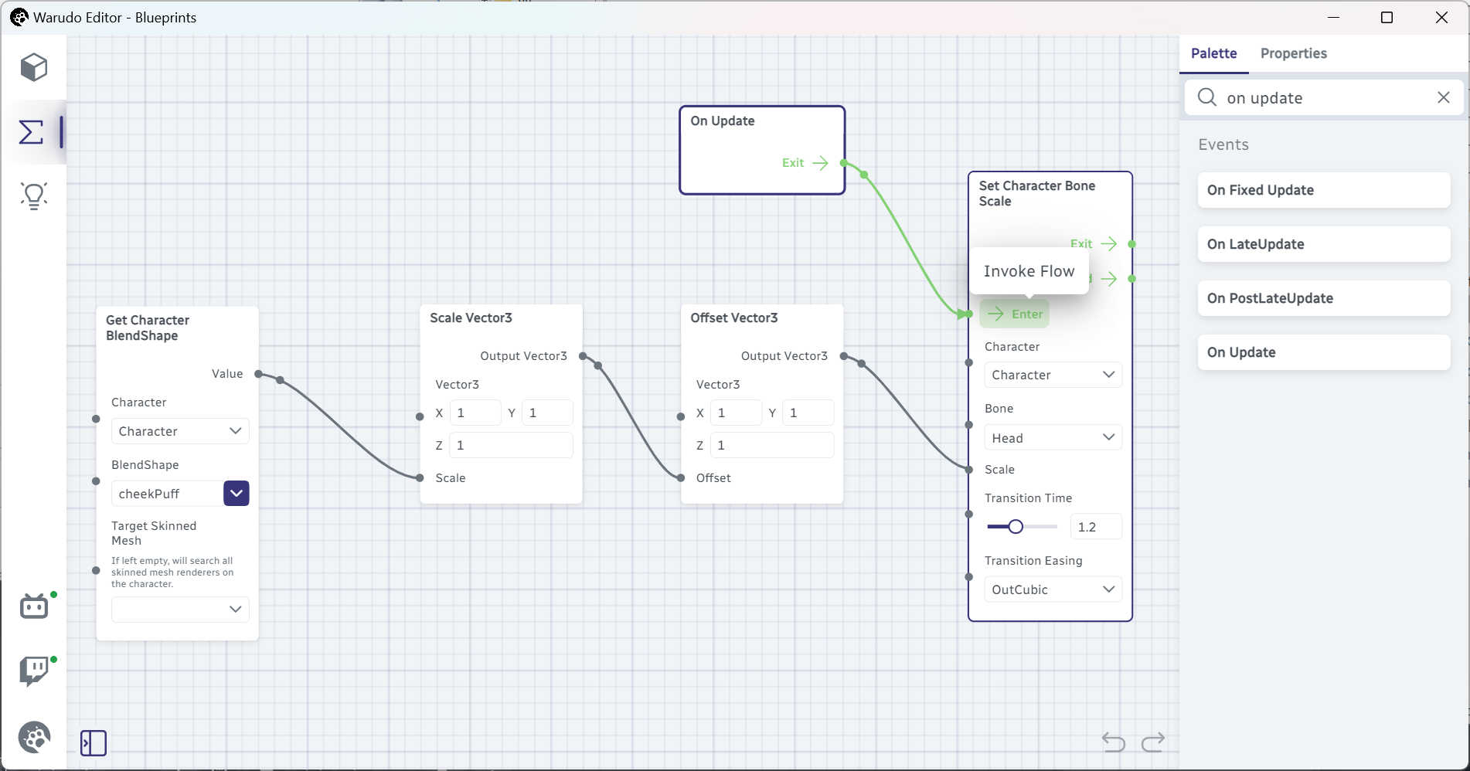Screen dimensions: 1470x771
Task: Click Offset Vector3 Output Vector3 port
Action: tap(844, 356)
